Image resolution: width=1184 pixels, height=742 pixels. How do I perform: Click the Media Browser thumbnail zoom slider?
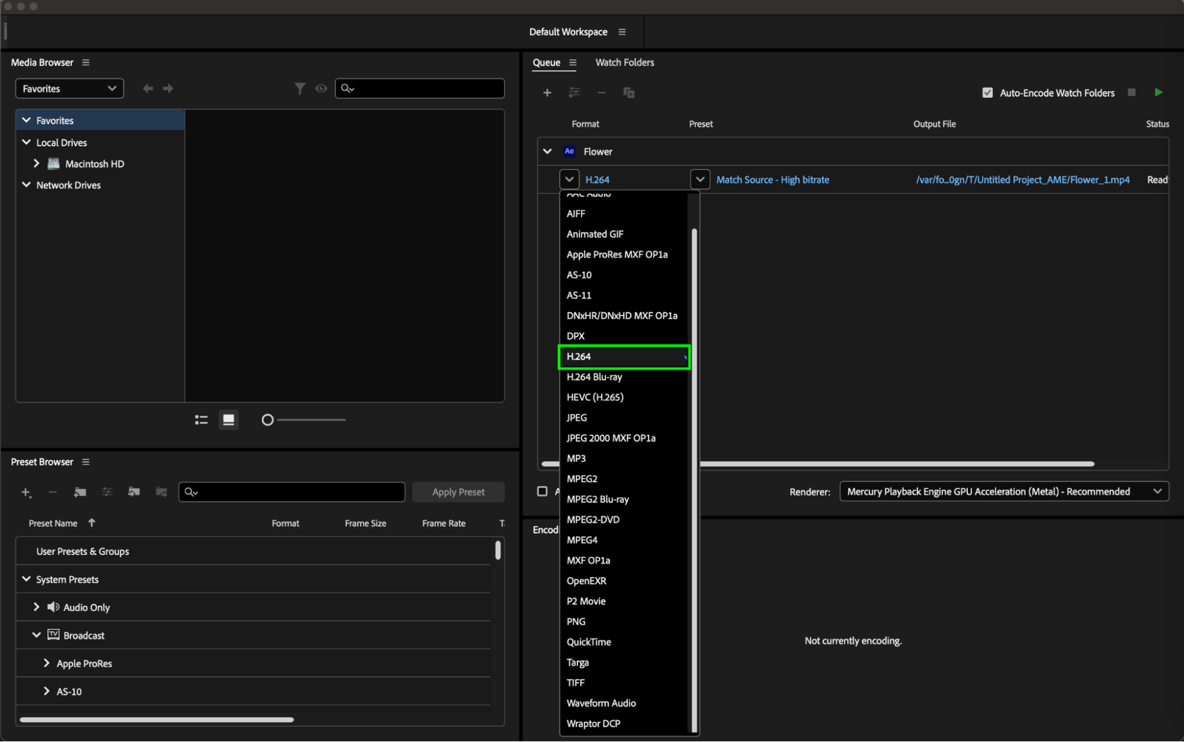(x=268, y=420)
